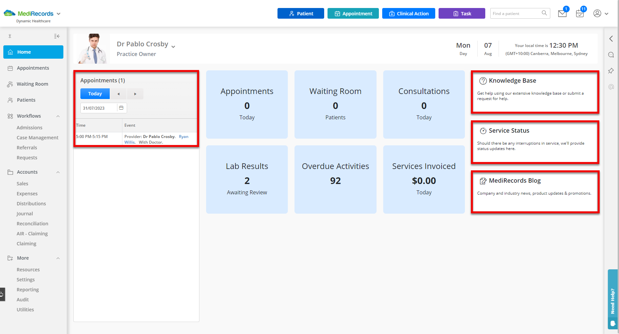619x334 pixels.
Task: Open Referrals menu item
Action: pos(27,148)
